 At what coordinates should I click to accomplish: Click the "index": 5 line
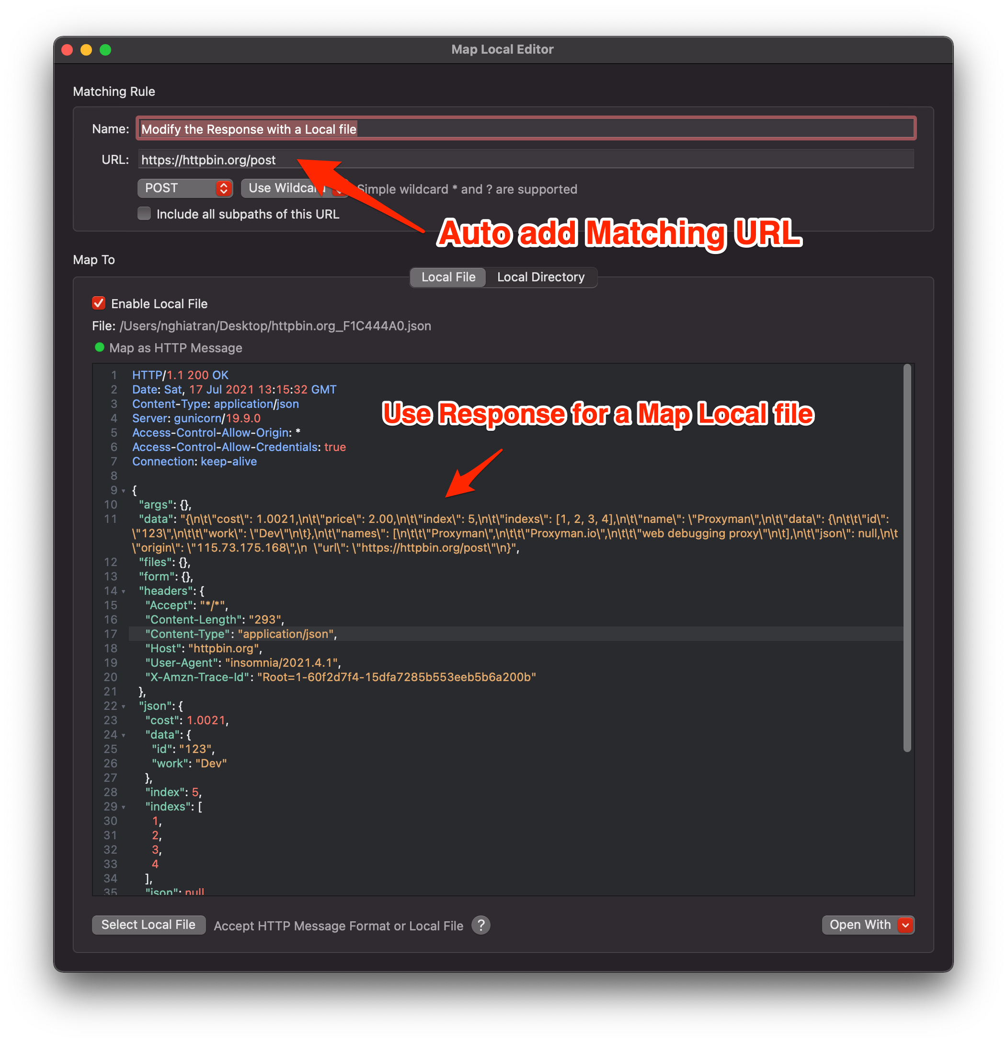[173, 791]
